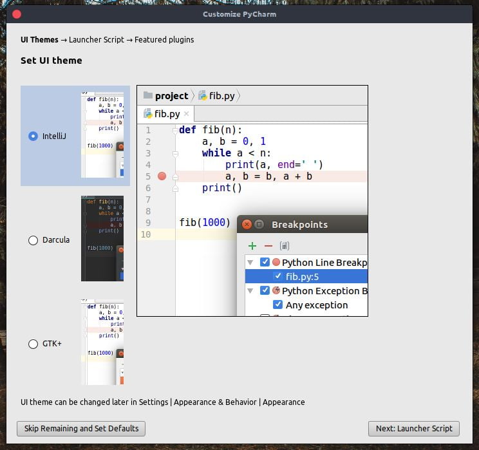This screenshot has height=450, width=479.
Task: Click Skip Remaining and Set Defaults
Action: pyautogui.click(x=81, y=429)
